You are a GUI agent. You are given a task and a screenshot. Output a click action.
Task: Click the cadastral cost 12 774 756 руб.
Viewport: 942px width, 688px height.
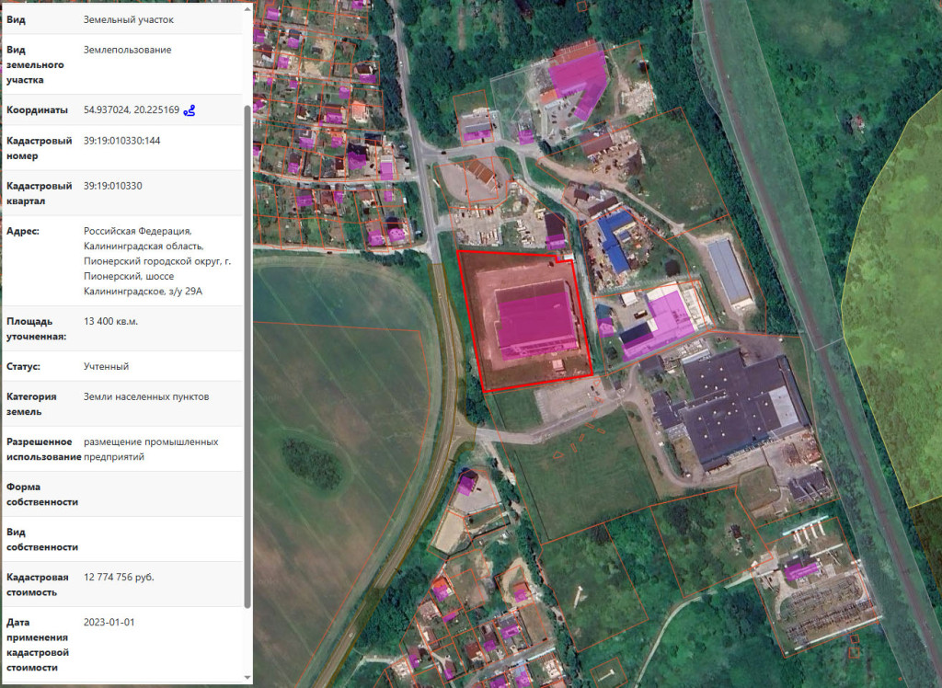point(119,578)
